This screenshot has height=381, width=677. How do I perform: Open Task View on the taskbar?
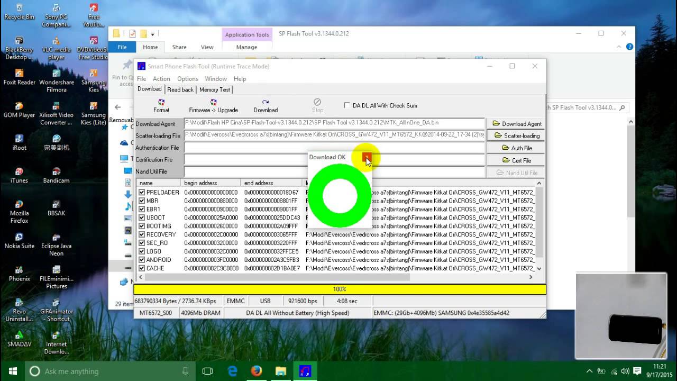point(207,371)
